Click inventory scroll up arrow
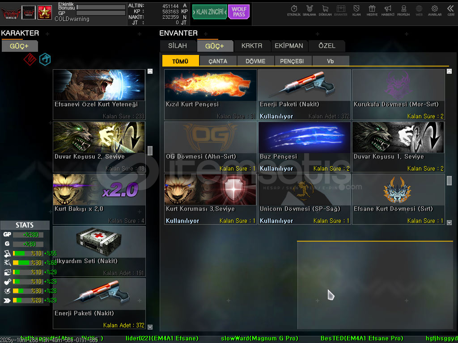Image resolution: width=458 pixels, height=343 pixels. tap(449, 71)
